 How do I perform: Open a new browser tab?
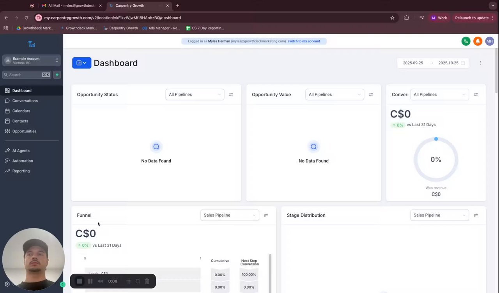click(178, 5)
